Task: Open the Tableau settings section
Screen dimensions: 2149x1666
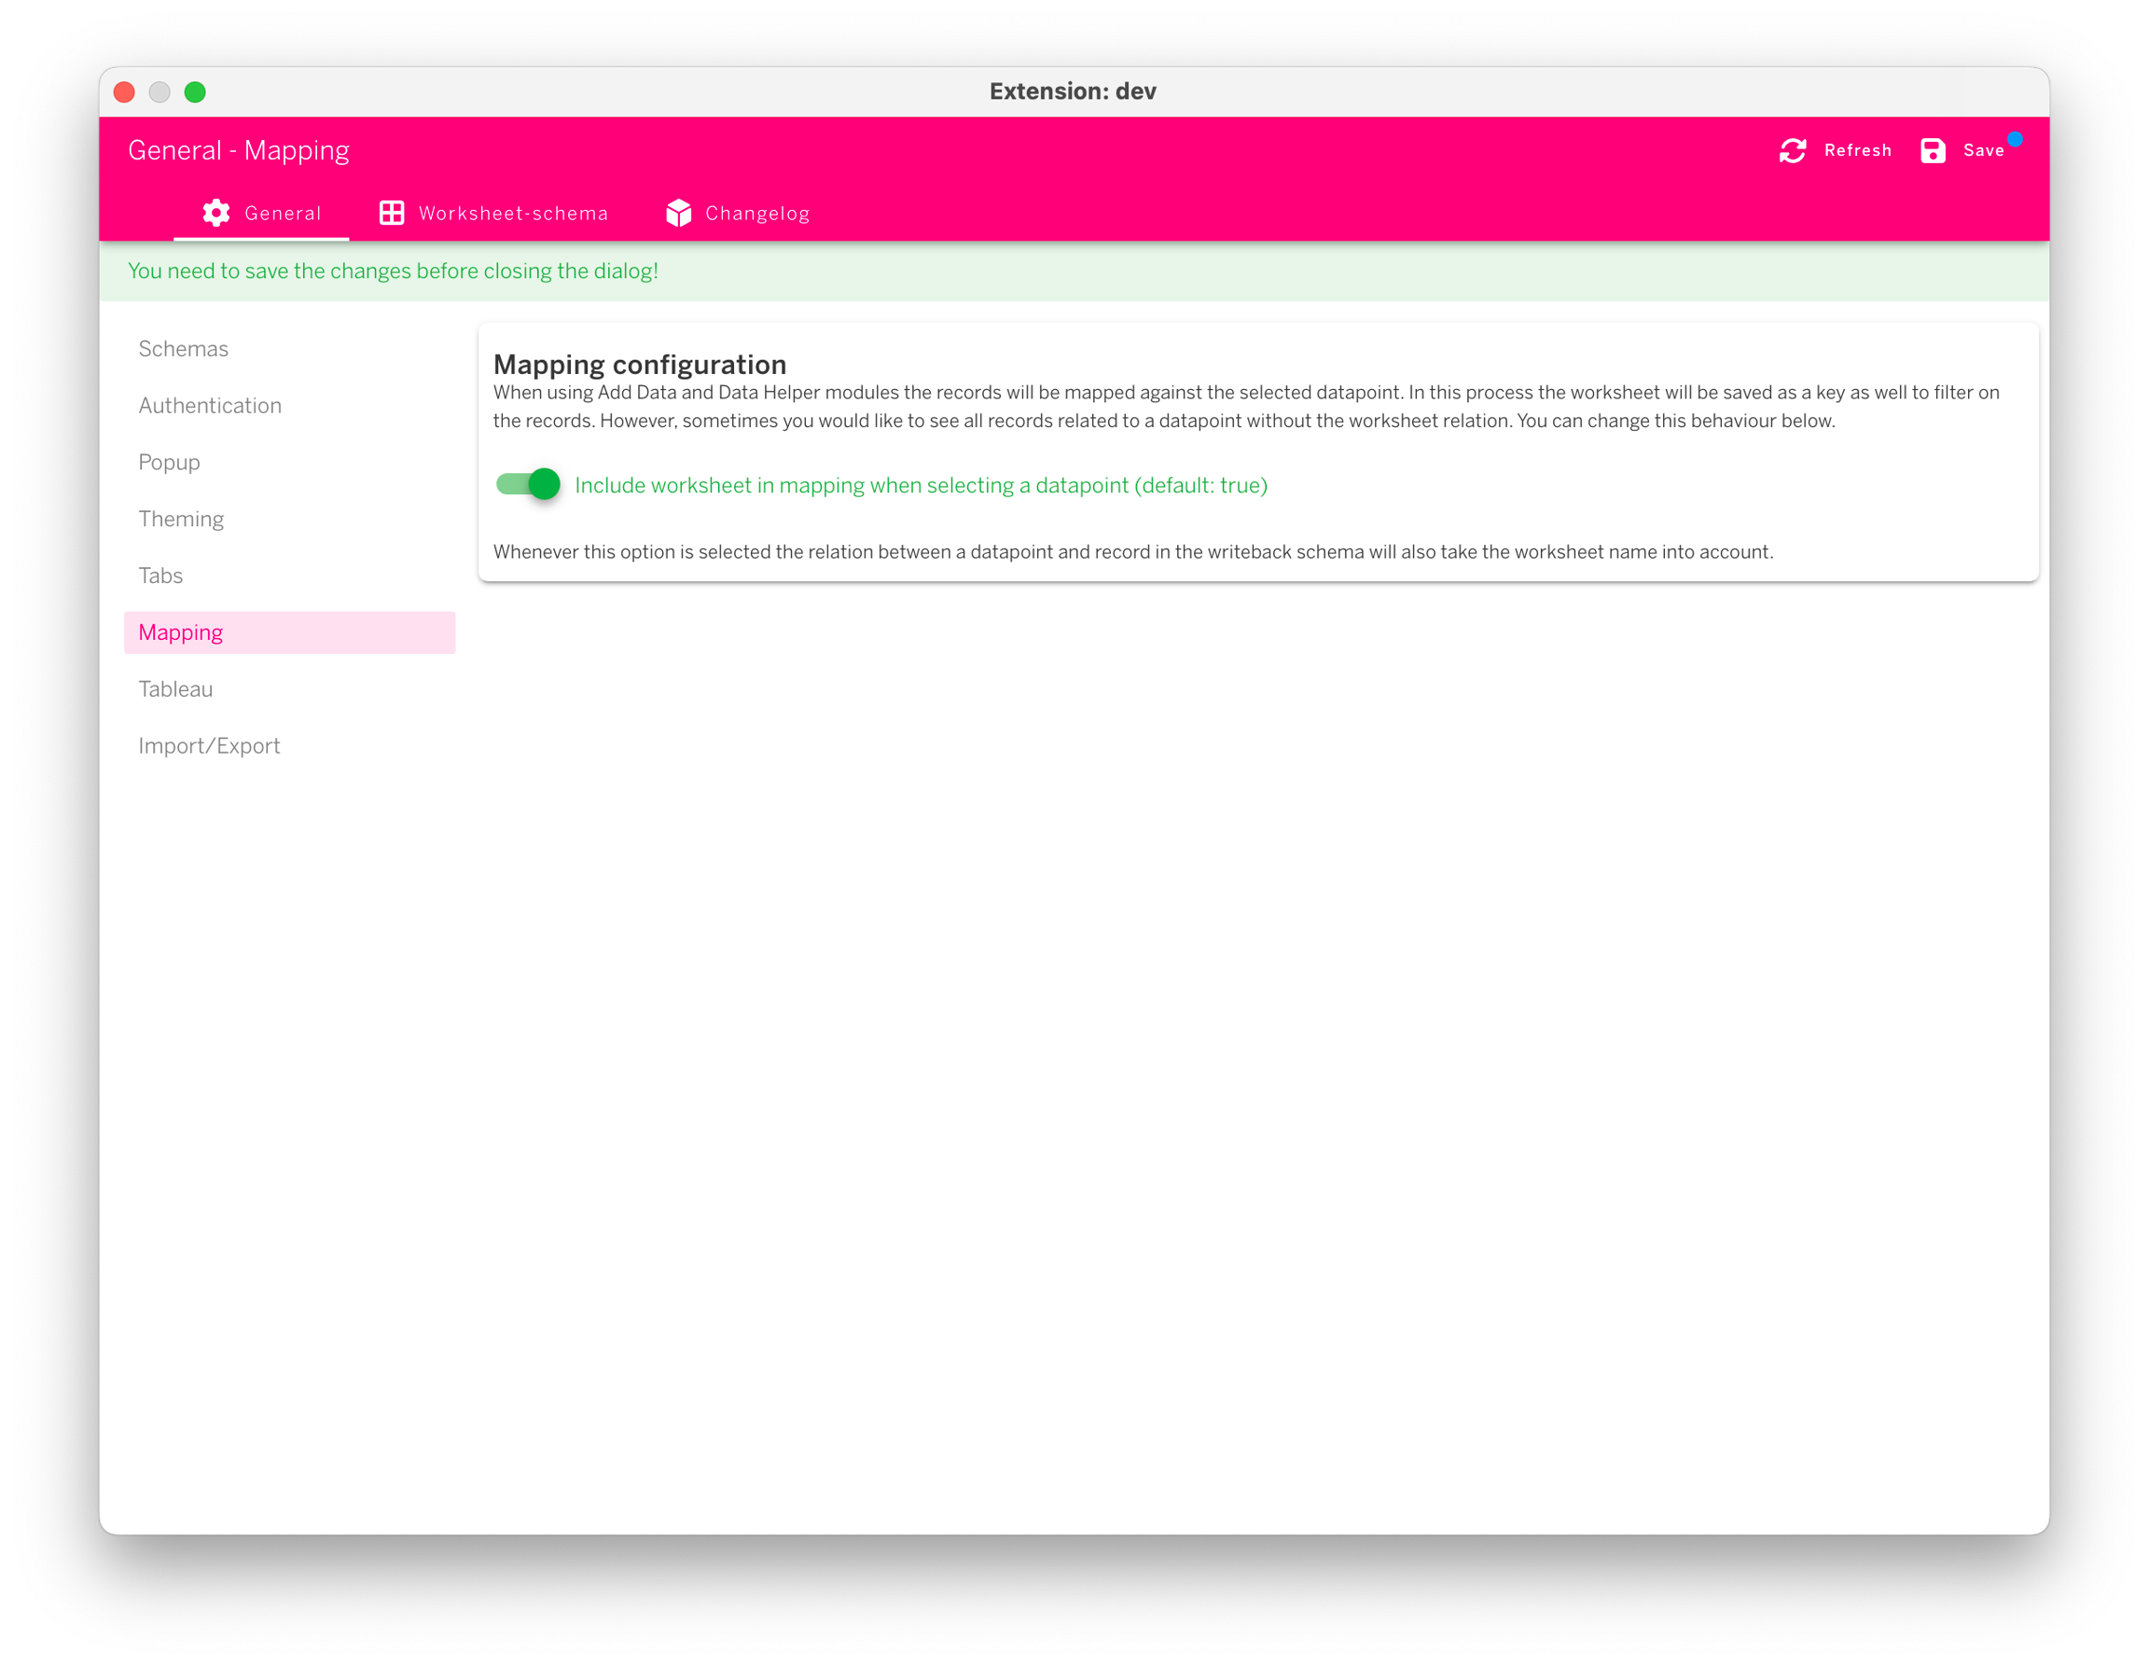Action: point(175,688)
